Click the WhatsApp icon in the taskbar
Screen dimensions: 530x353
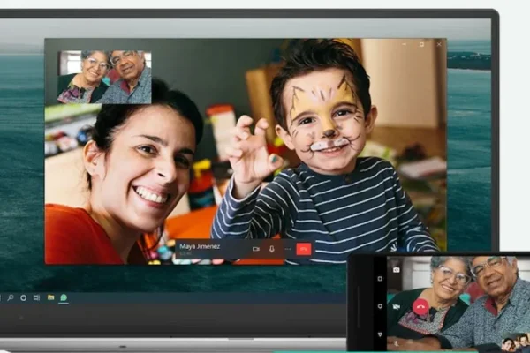coord(64,297)
